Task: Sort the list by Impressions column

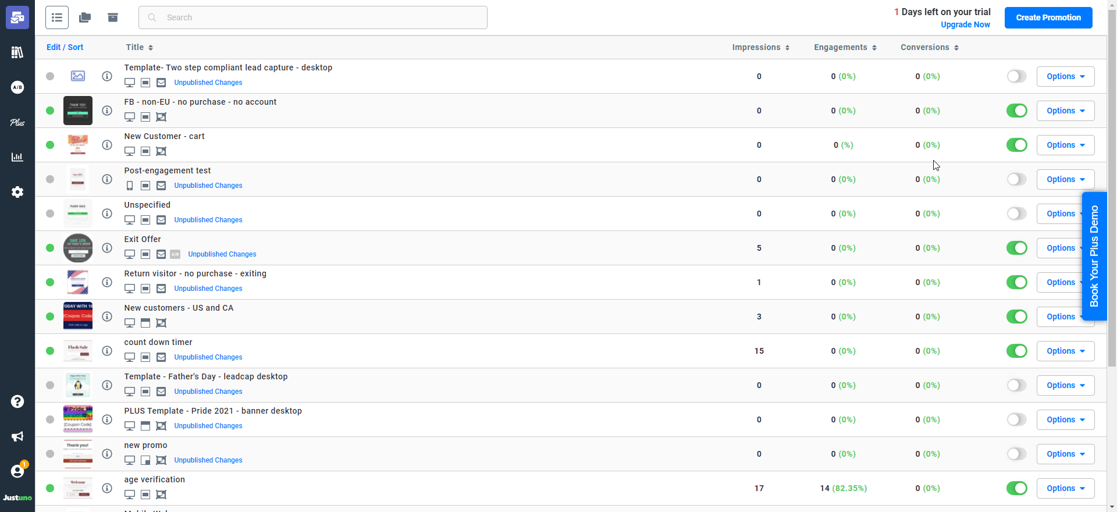Action: point(760,47)
